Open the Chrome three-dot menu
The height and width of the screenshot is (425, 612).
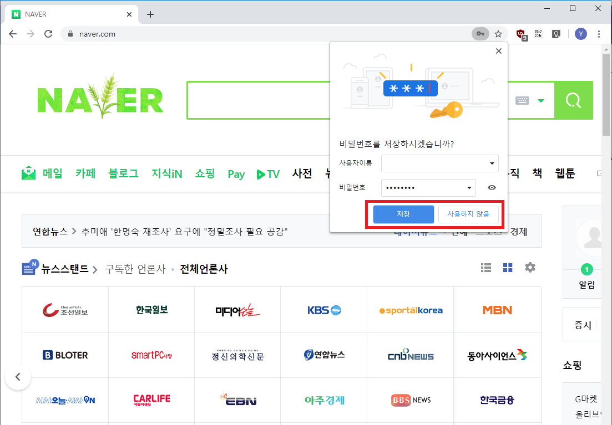click(599, 34)
